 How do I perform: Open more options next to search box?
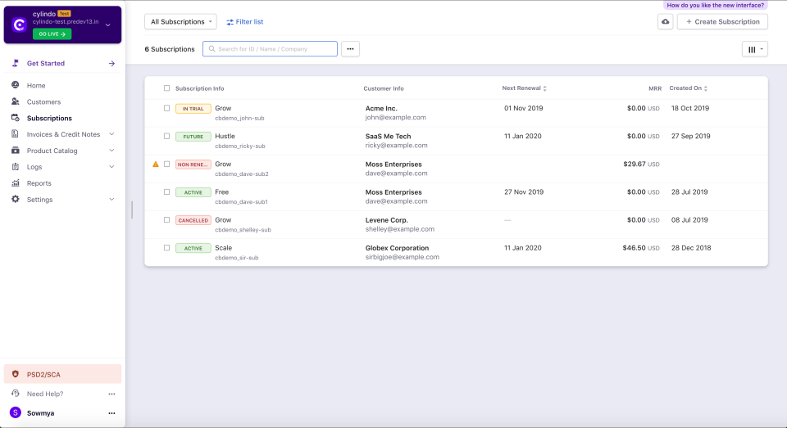click(x=350, y=49)
